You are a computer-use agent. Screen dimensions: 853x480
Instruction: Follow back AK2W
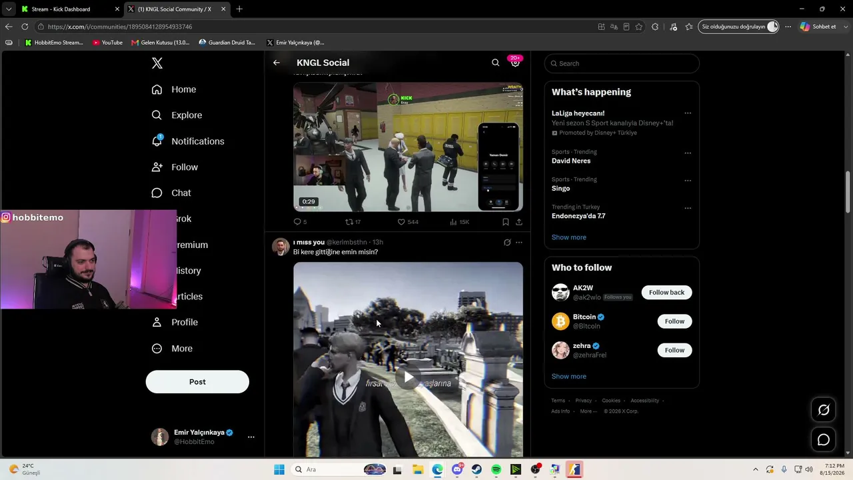(666, 293)
